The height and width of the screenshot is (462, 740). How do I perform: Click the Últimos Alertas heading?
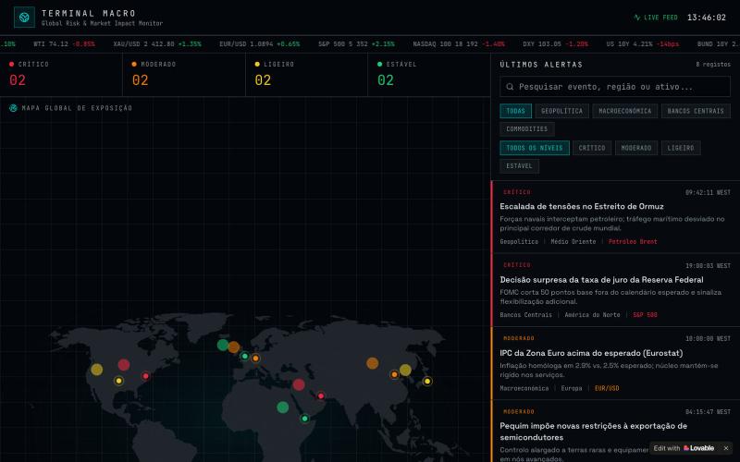(541, 65)
